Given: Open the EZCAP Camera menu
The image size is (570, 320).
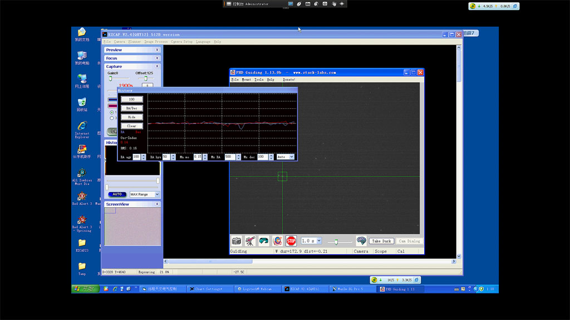Looking at the screenshot, I should (x=119, y=42).
